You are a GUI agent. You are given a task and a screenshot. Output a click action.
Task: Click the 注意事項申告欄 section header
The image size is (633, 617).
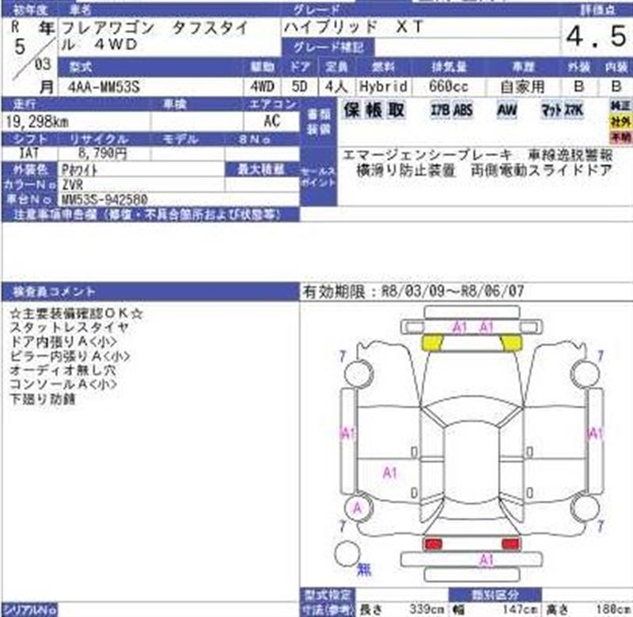coord(150,214)
